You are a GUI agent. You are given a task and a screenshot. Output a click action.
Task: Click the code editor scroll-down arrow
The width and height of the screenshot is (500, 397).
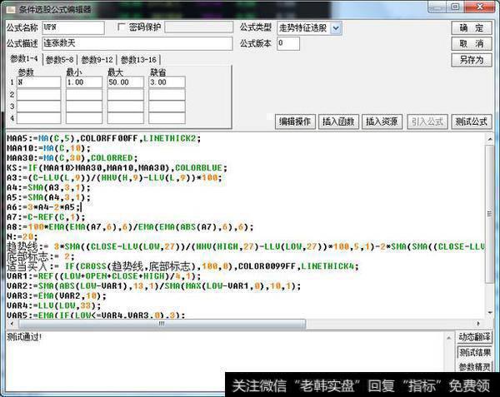(490, 313)
